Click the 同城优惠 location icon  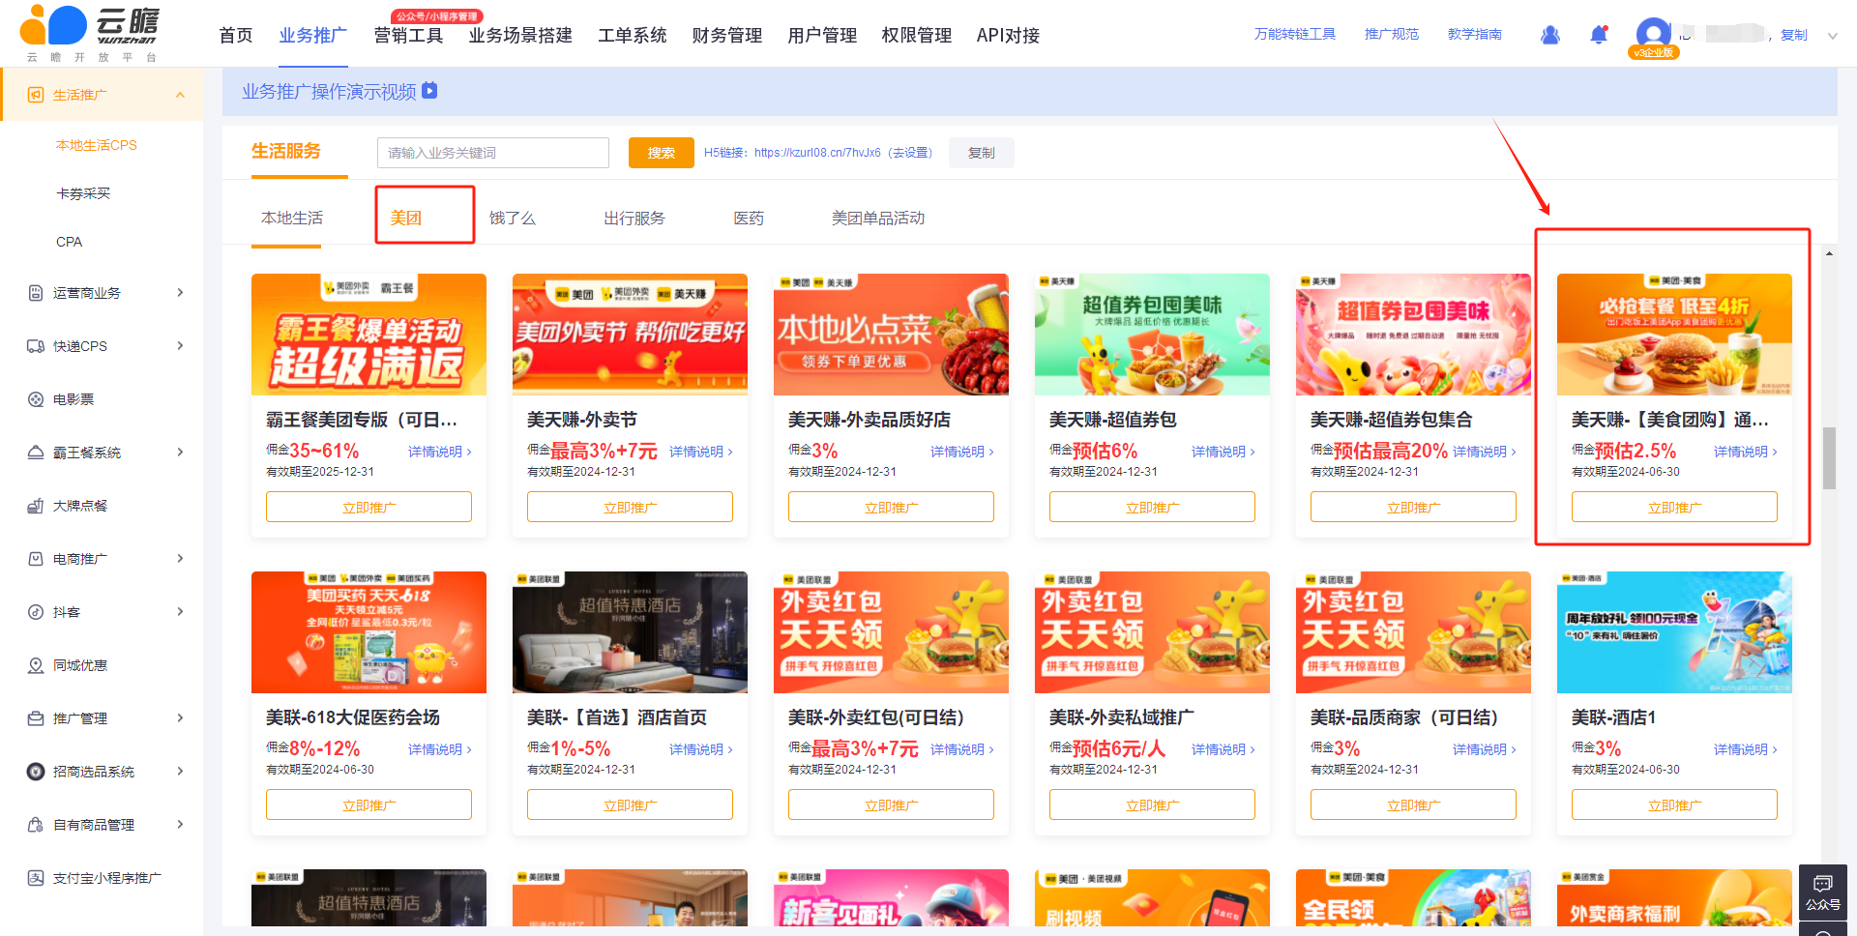coord(36,665)
